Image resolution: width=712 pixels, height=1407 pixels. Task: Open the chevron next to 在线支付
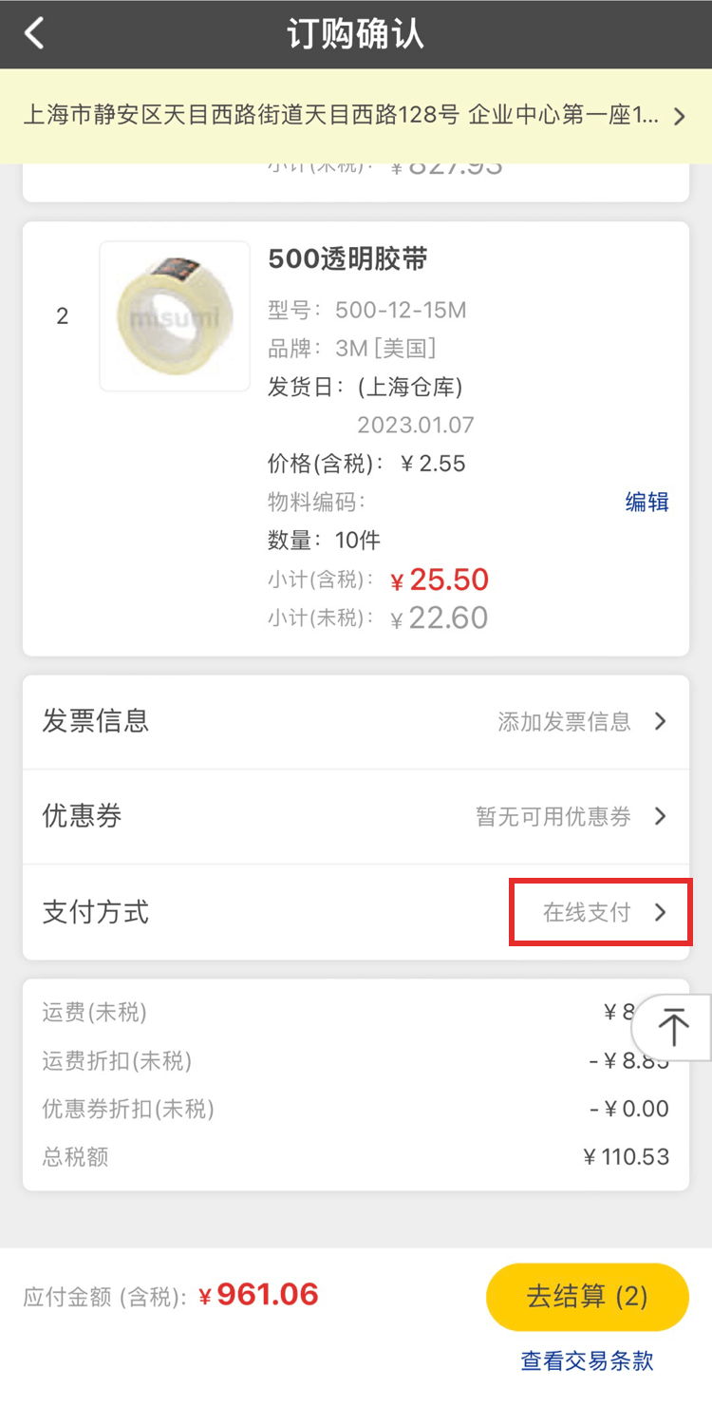tap(661, 913)
